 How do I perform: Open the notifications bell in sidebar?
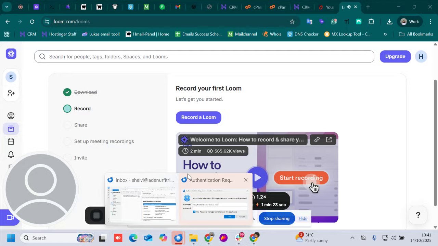tap(11, 154)
